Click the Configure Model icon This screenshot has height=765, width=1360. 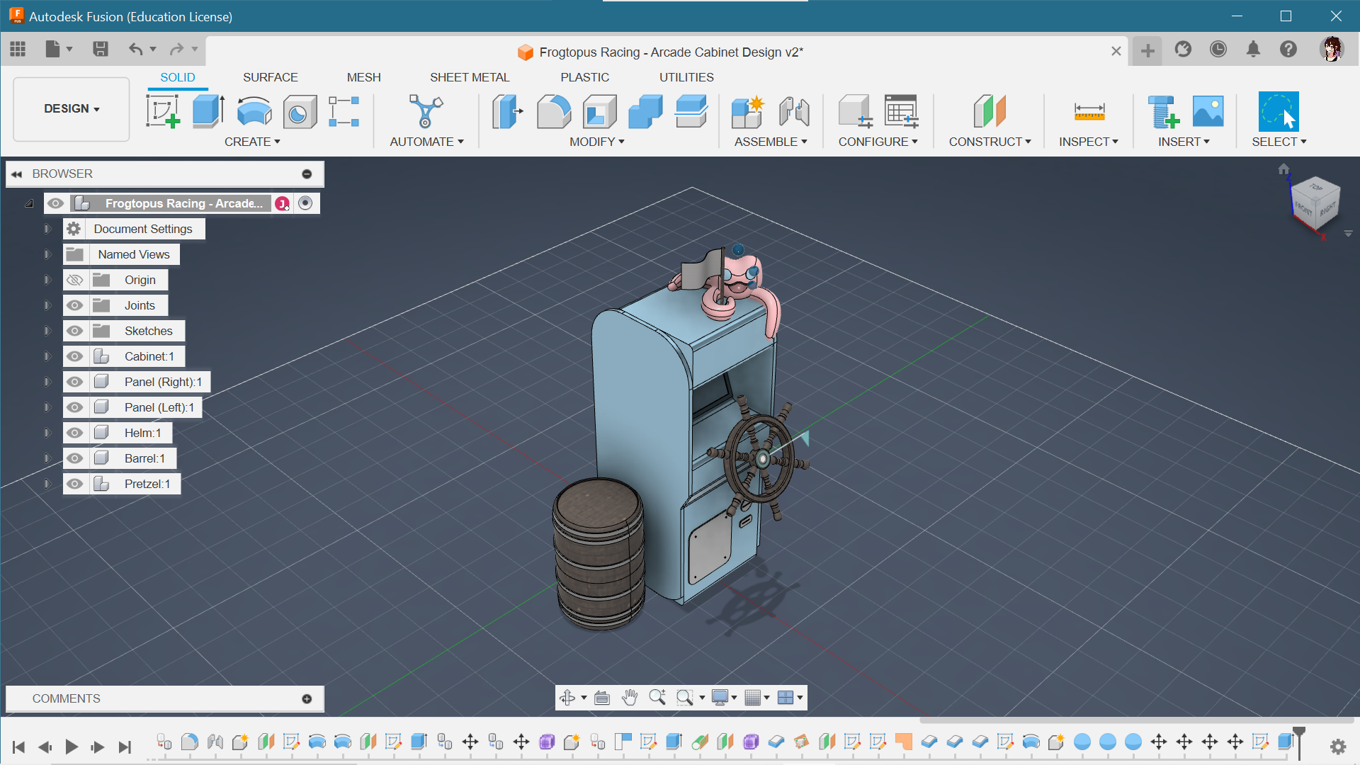point(855,111)
